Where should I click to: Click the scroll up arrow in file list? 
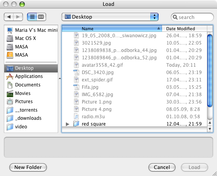(210, 123)
